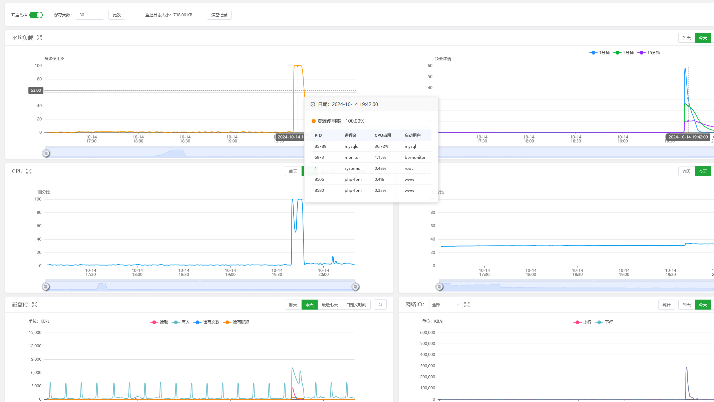Screen dimensions: 714x402
Task: Expand the 平均负载 chart to fullscreen
Action: 39,38
